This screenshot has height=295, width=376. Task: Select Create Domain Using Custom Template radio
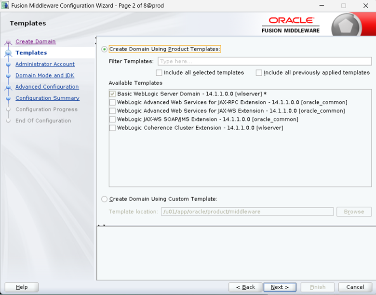tap(104, 199)
